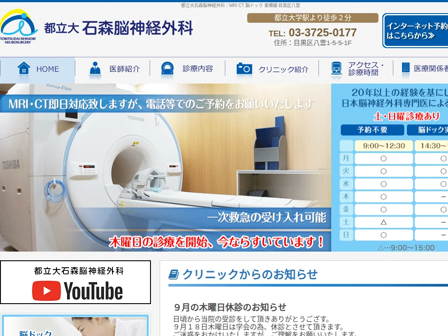The width and height of the screenshot is (448, 336).
Task: Click the 一次救急の受け入れ可能 caption
Action: tap(266, 218)
